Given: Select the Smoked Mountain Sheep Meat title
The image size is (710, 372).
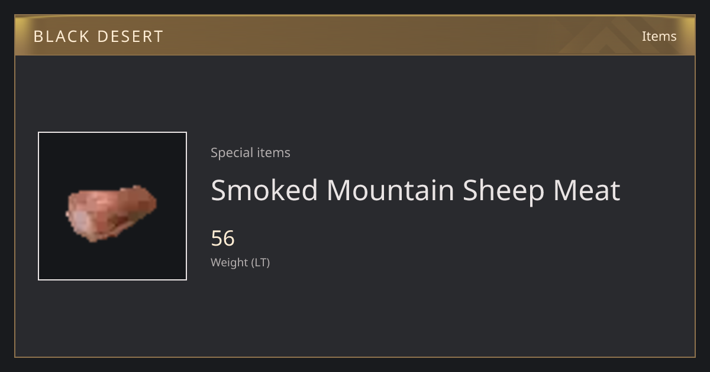Looking at the screenshot, I should click(x=415, y=190).
